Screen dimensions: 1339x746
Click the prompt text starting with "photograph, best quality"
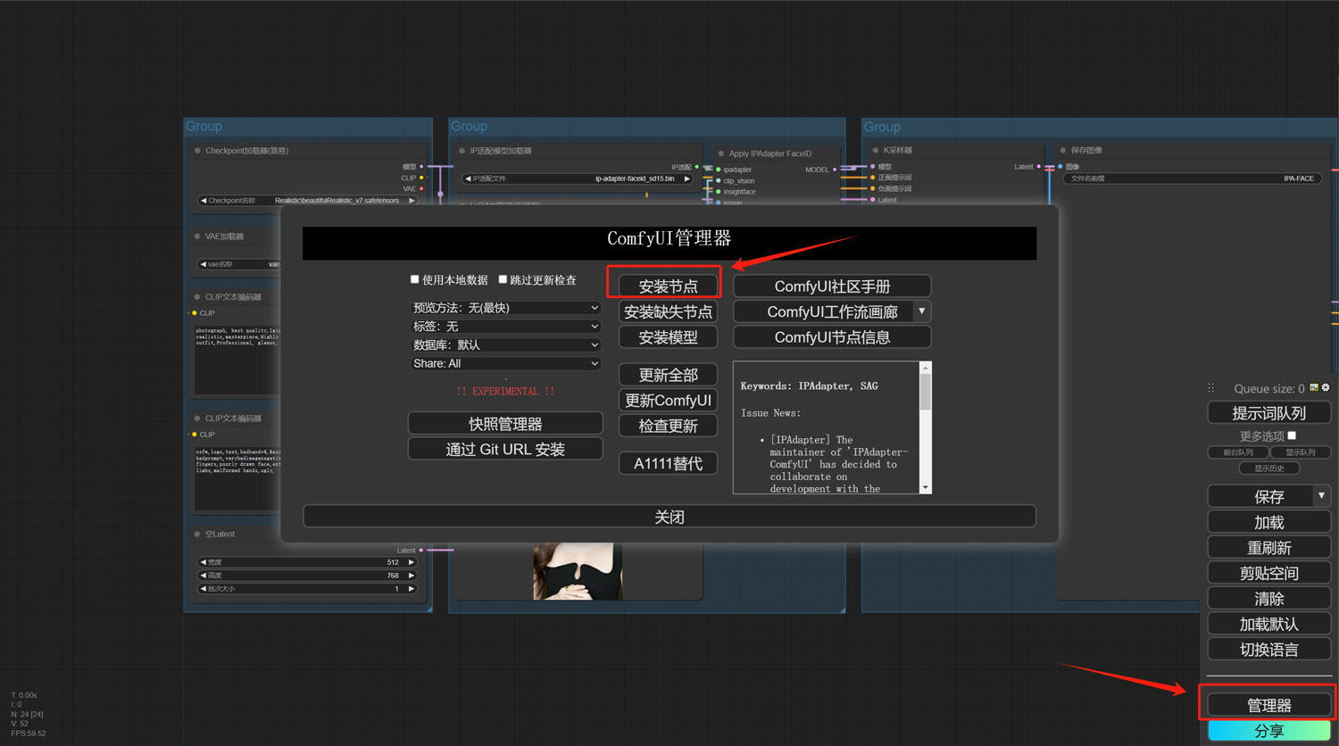coord(237,336)
